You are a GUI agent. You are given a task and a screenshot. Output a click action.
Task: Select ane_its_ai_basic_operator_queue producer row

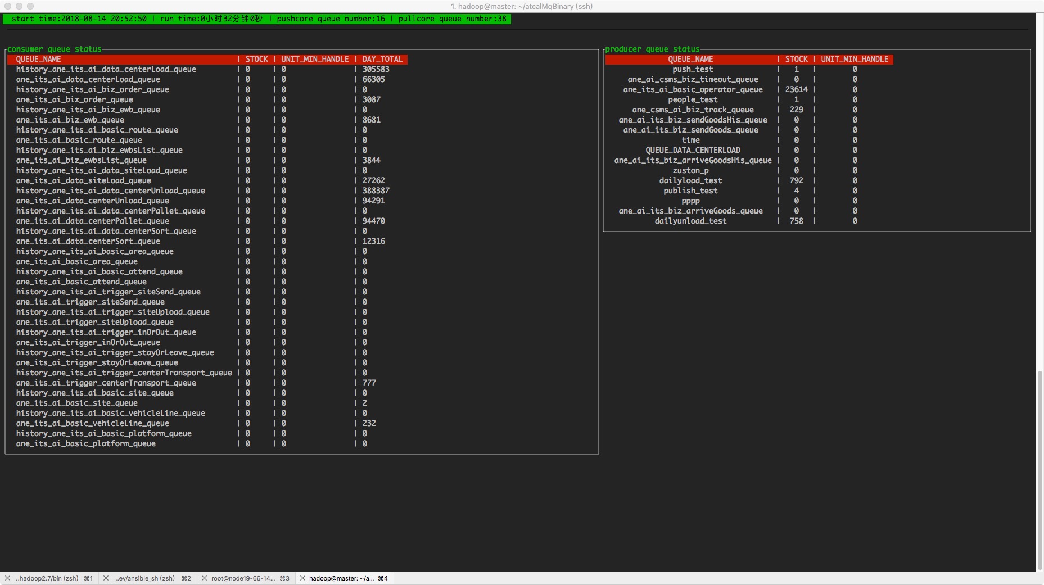tap(693, 89)
